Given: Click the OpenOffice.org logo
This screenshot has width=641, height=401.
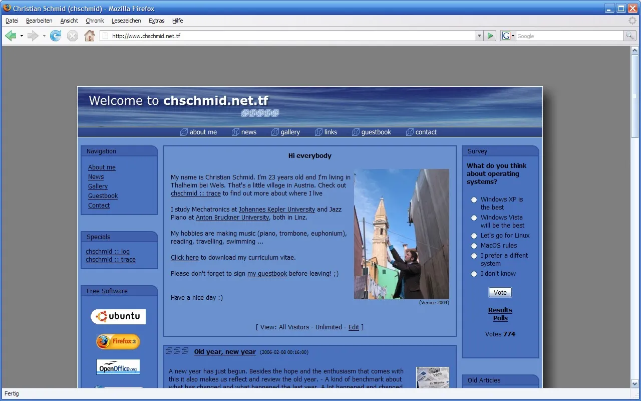Looking at the screenshot, I should click(118, 367).
